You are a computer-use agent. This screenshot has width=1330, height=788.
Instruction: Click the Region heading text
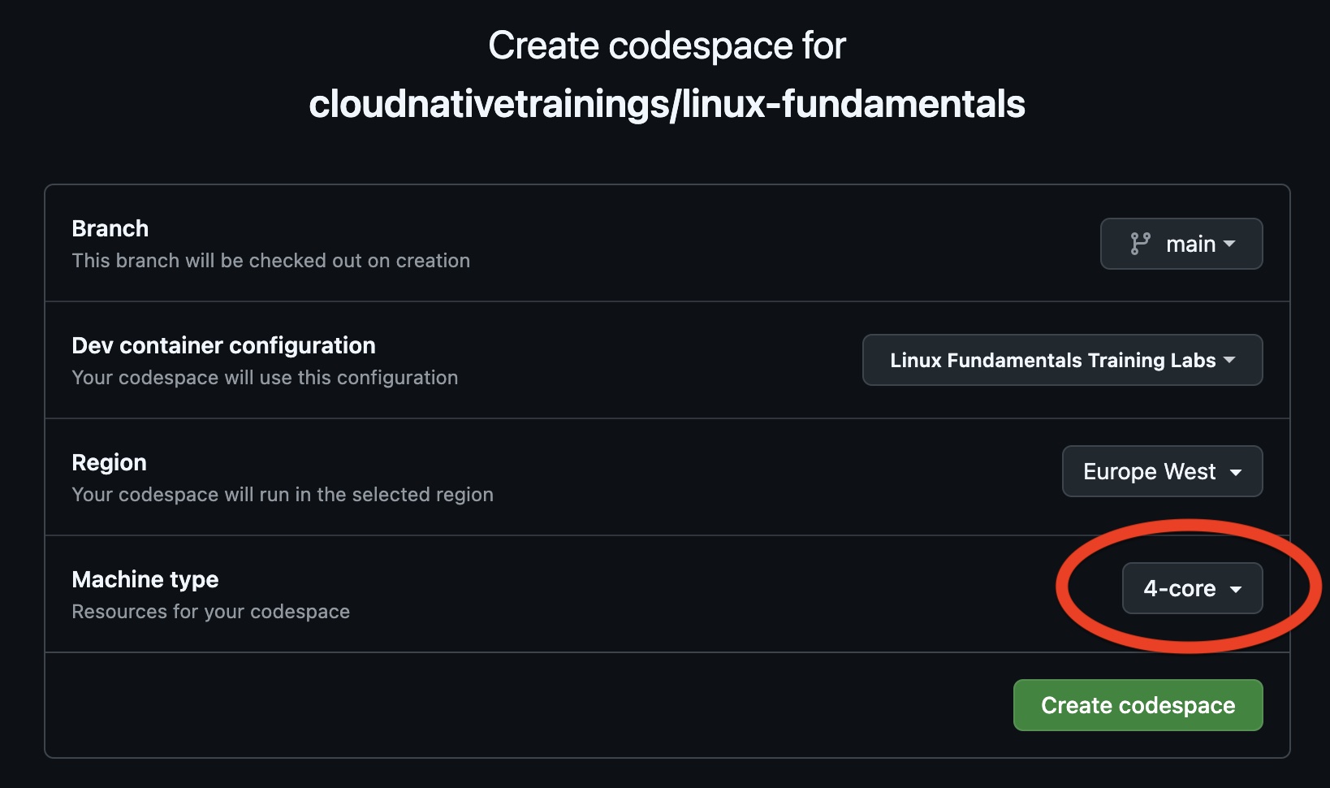(x=109, y=462)
